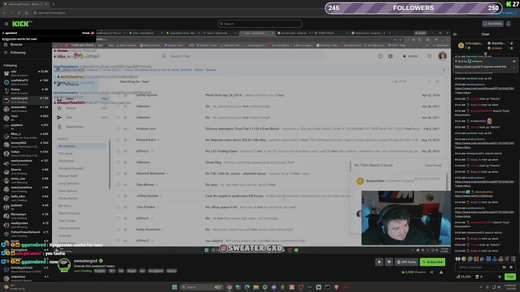This screenshot has height=292, width=520.
Task: Select Elon Musk in People list
Action: (65, 154)
